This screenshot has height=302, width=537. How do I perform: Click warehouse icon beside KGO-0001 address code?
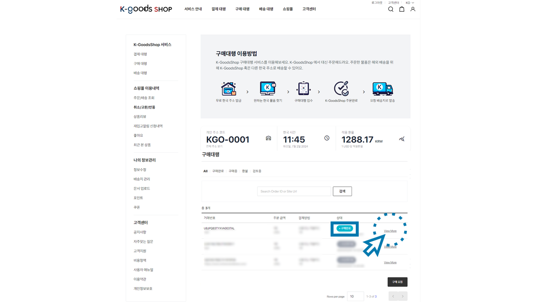click(x=268, y=138)
